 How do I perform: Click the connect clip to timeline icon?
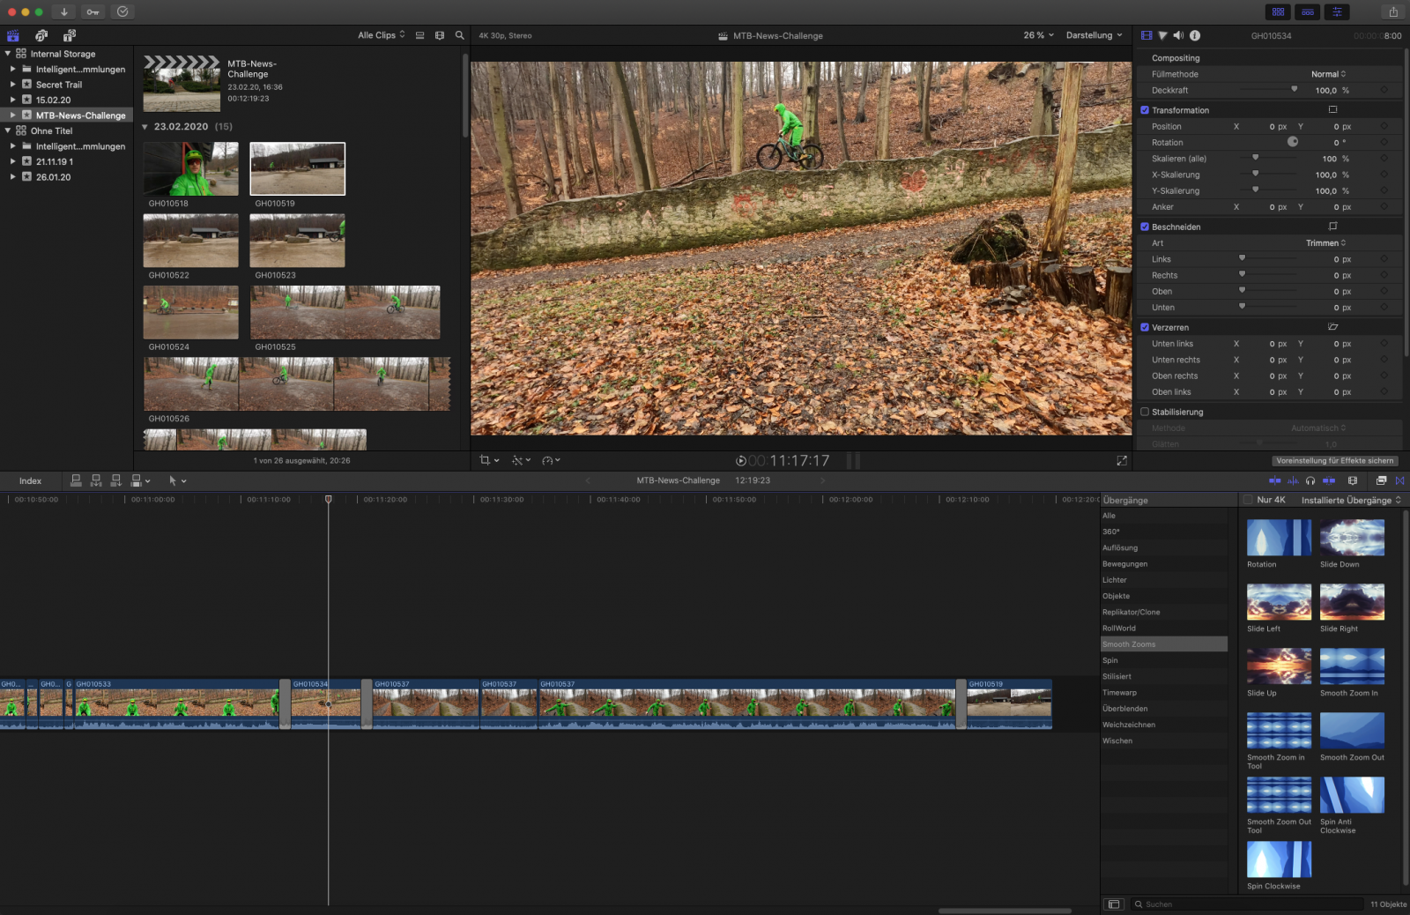[x=76, y=480]
